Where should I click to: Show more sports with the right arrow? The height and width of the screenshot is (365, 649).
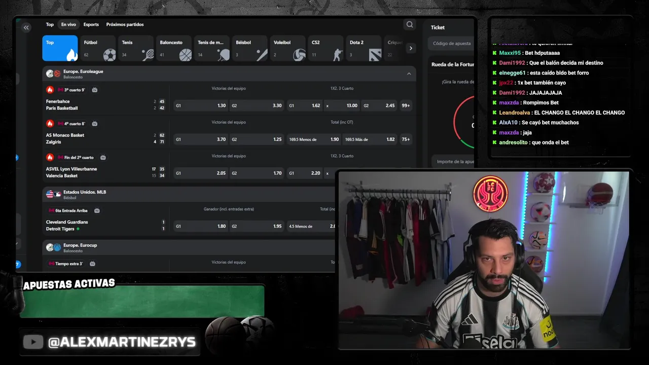tap(411, 48)
